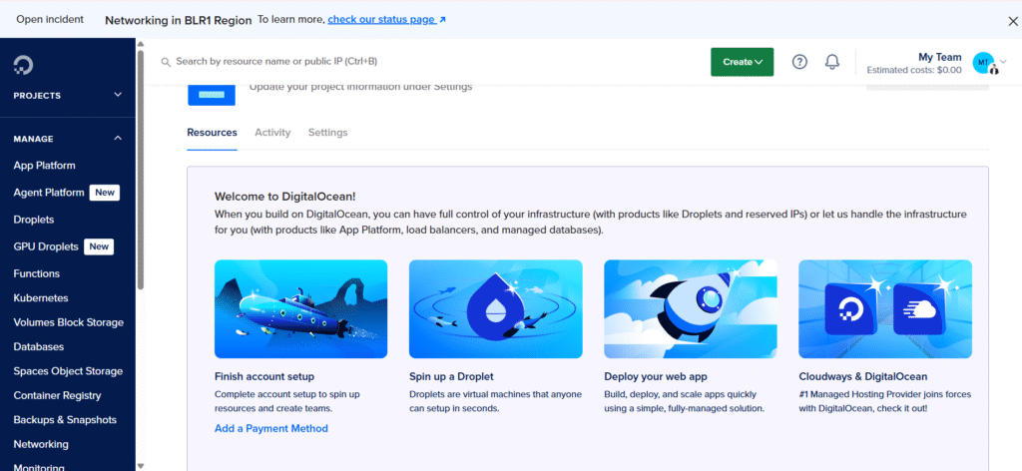Screen dimensions: 1022x471
Task: Click the search magnifier icon
Action: click(166, 62)
